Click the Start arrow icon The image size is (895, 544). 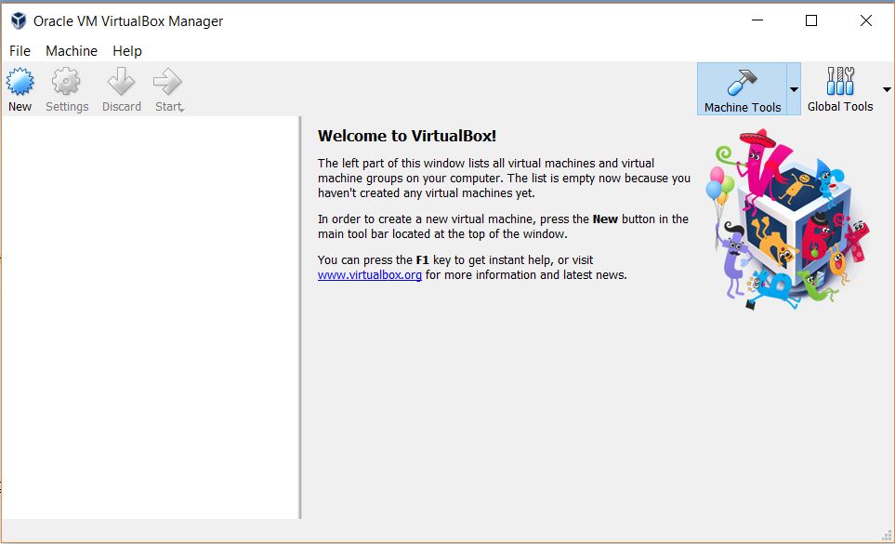pos(166,81)
